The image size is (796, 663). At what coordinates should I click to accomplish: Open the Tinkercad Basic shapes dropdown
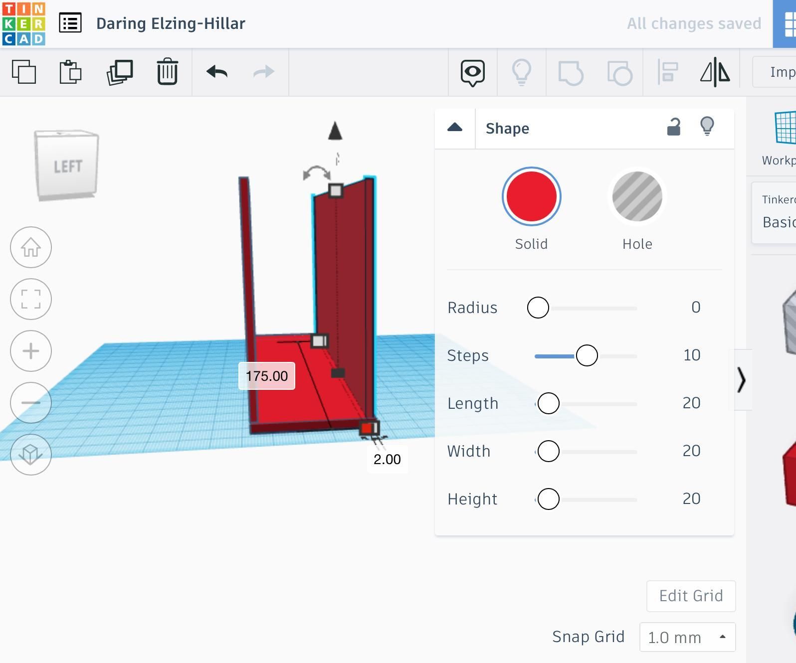[x=774, y=213]
